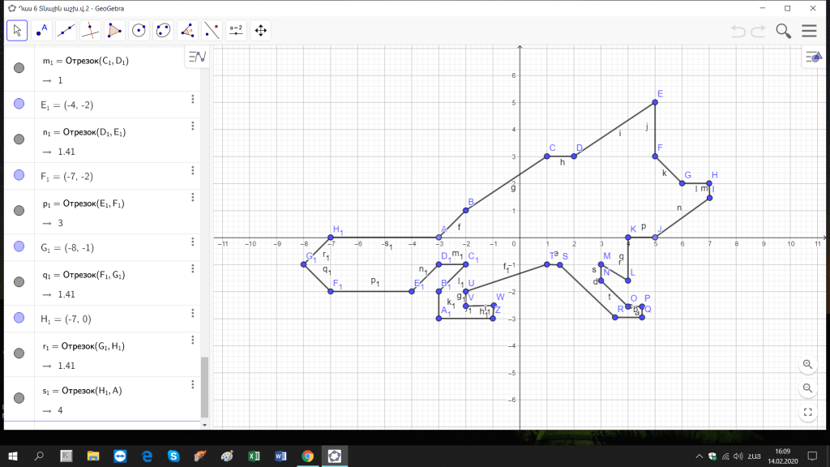Toggle the algebra view style bar
The width and height of the screenshot is (830, 467).
pyautogui.click(x=198, y=57)
